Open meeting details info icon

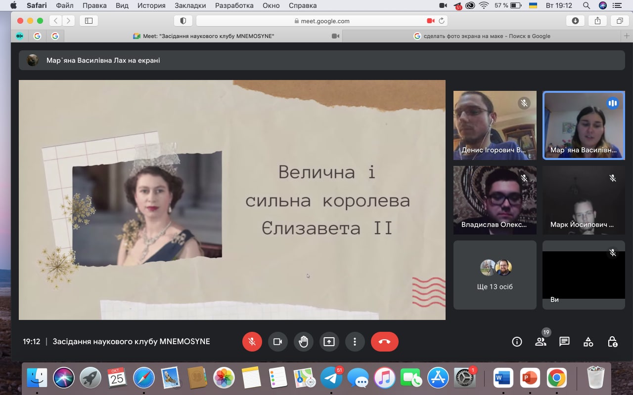517,342
